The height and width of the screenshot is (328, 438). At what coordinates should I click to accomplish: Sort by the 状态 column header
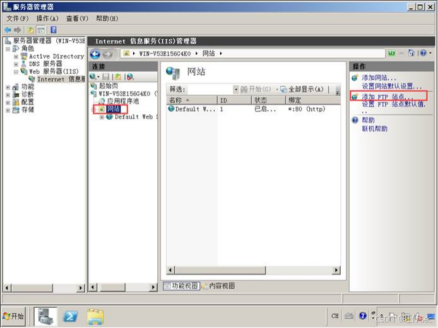pos(268,100)
